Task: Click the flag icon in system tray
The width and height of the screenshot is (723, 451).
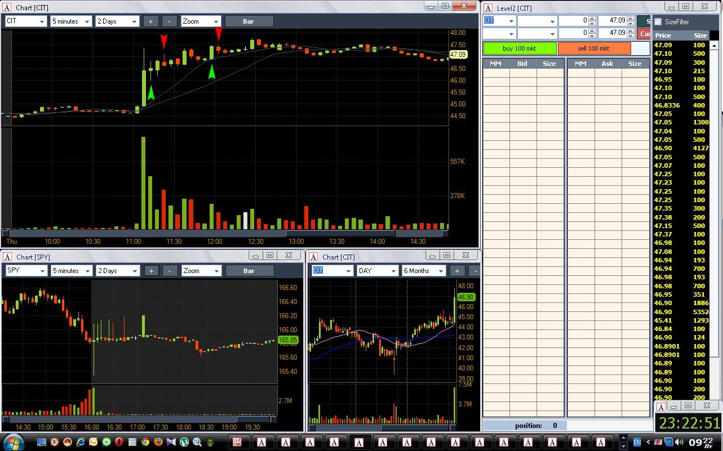Action: click(658, 442)
